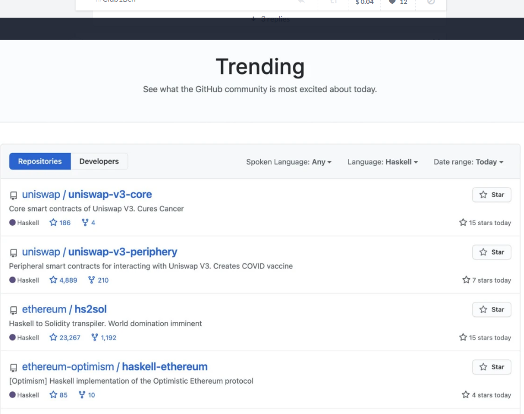The width and height of the screenshot is (524, 414).
Task: View 23,267 stargazers of hs2sol
Action: point(65,338)
